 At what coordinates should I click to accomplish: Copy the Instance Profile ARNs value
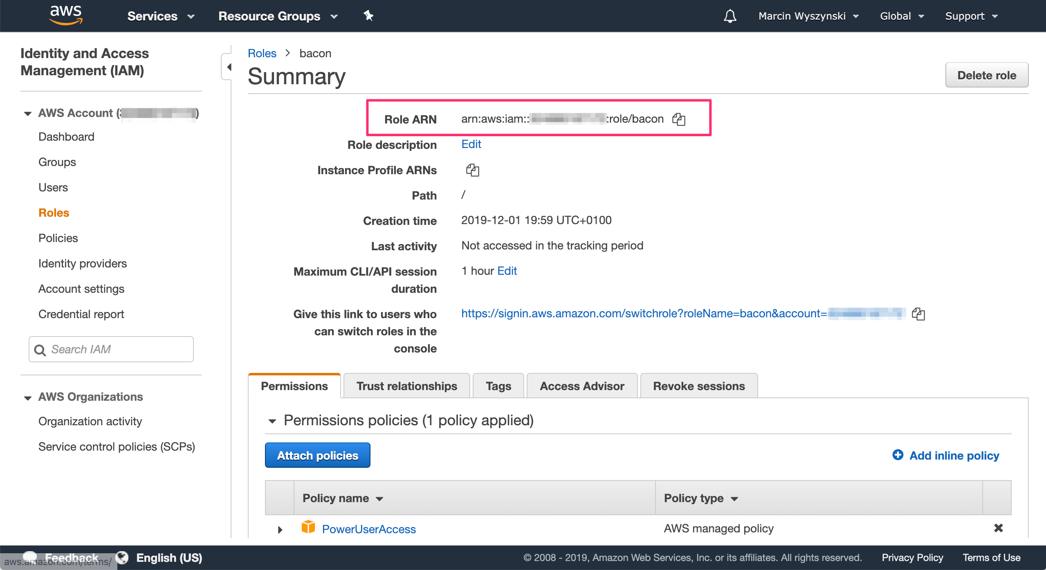(472, 170)
